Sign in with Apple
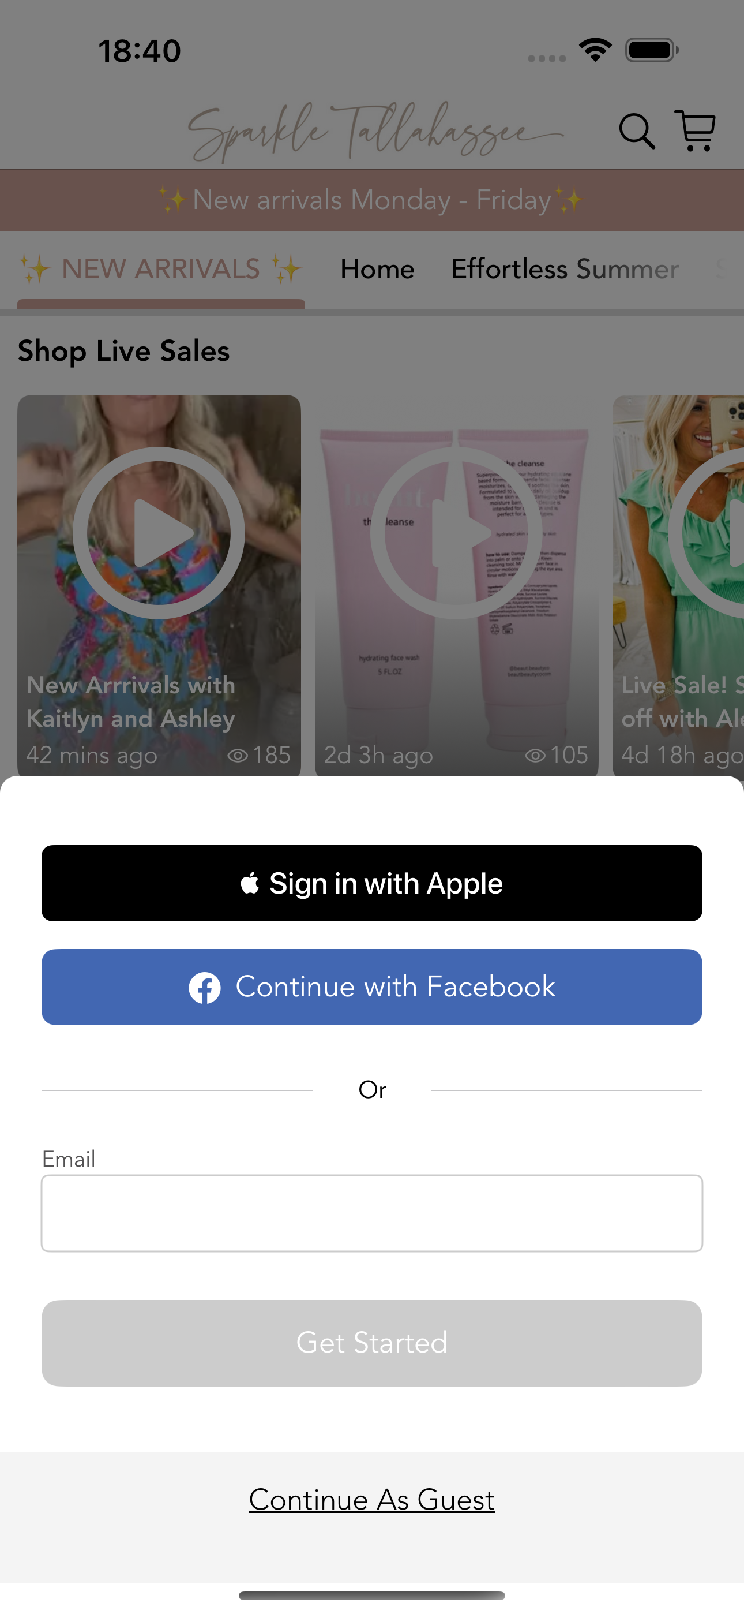Viewport: 744px width, 1614px height. click(372, 883)
